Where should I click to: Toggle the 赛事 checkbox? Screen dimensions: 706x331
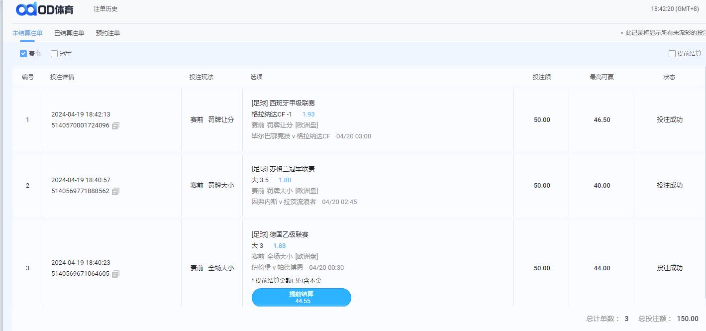click(x=23, y=54)
